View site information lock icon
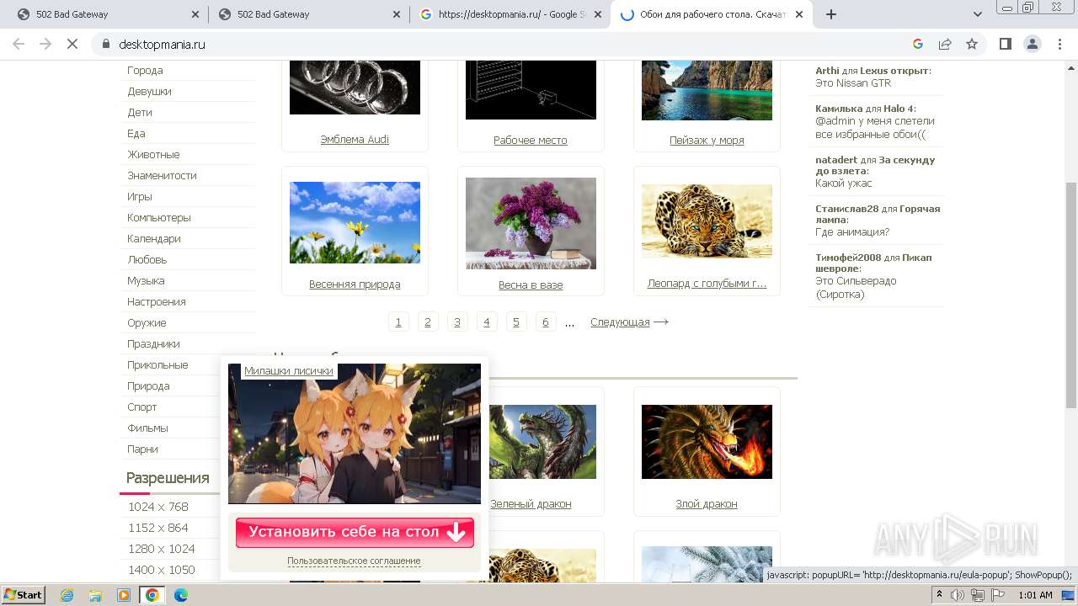 pyautogui.click(x=106, y=44)
